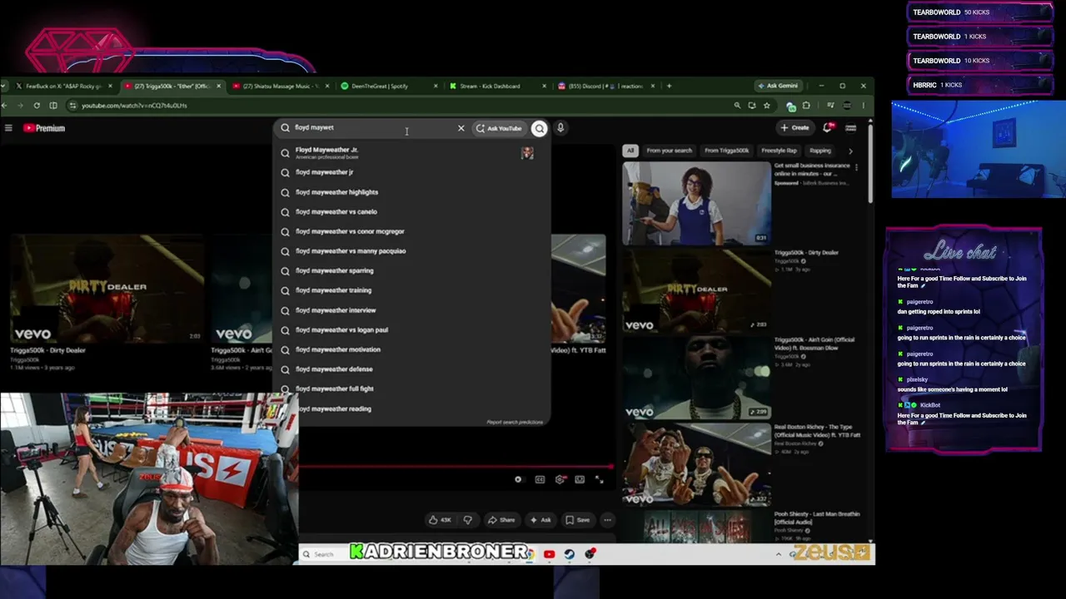This screenshot has width=1066, height=599.
Task: Select suggestion 'floyd mayweather vs manny pacquiao'
Action: coord(411,251)
